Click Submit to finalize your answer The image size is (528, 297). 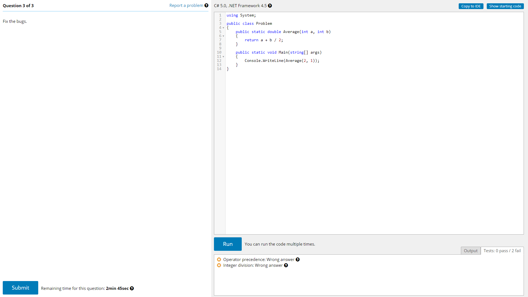click(20, 288)
